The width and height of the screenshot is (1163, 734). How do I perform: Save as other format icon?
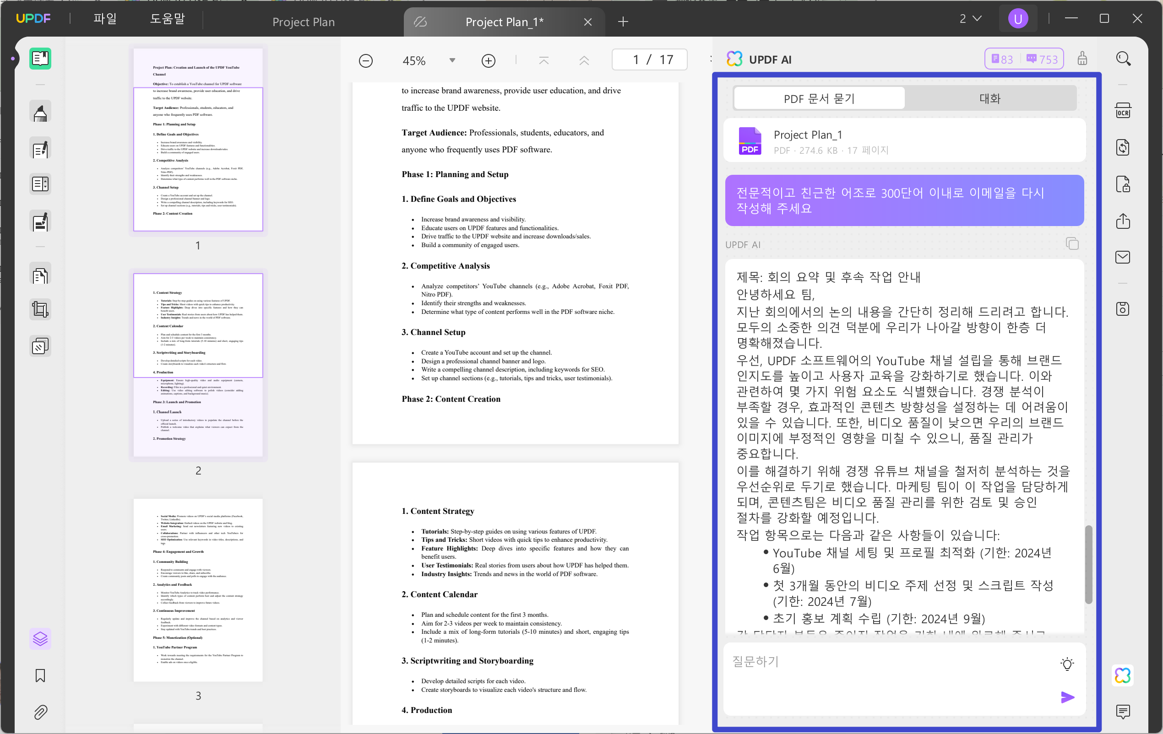[1123, 309]
